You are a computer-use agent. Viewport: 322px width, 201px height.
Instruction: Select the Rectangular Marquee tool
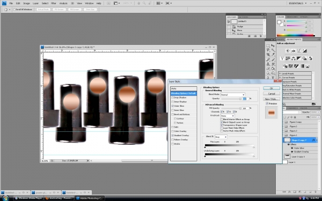[x=268, y=46]
